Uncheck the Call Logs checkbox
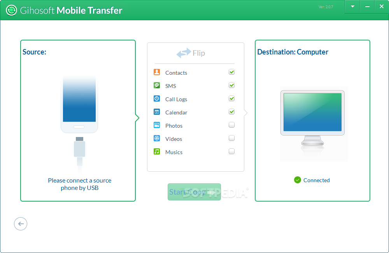 click(x=231, y=98)
